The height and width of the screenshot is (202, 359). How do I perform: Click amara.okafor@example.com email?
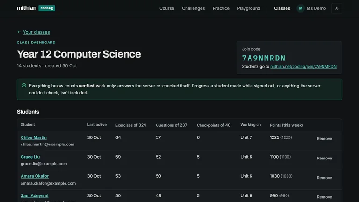pyautogui.click(x=48, y=183)
